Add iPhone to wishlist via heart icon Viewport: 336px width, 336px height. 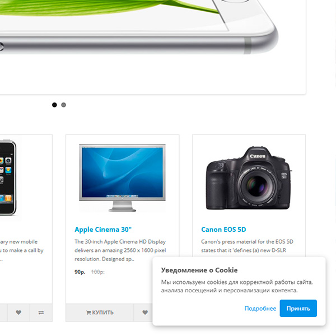click(18, 312)
